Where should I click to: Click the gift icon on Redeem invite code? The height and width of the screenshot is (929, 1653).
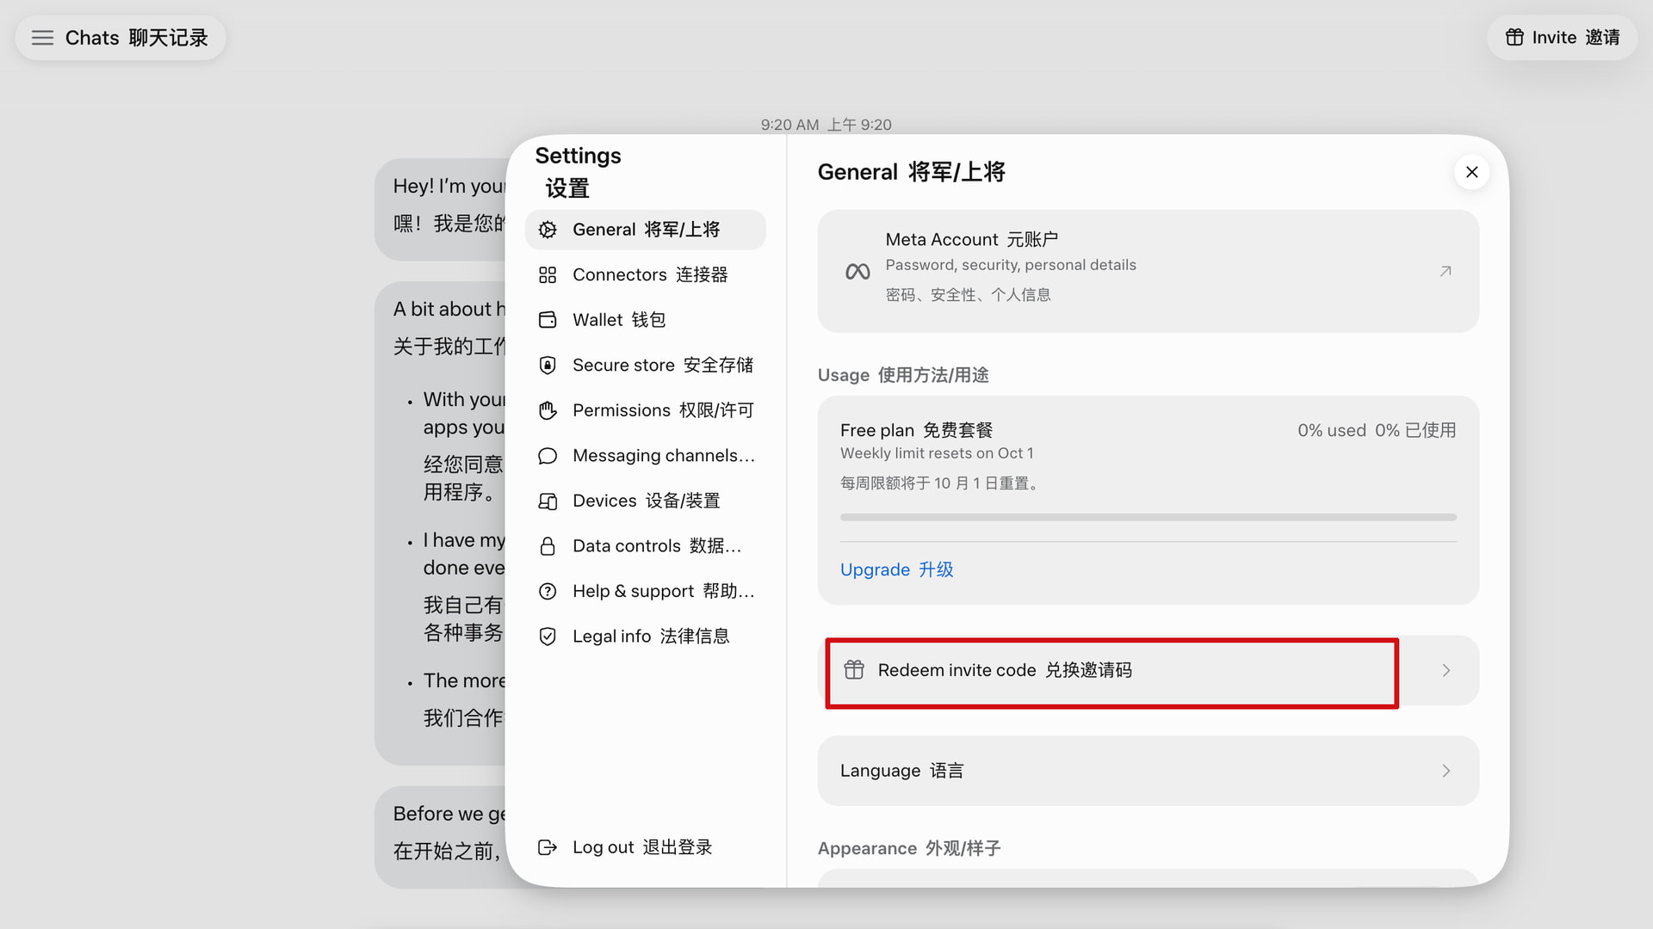coord(854,670)
